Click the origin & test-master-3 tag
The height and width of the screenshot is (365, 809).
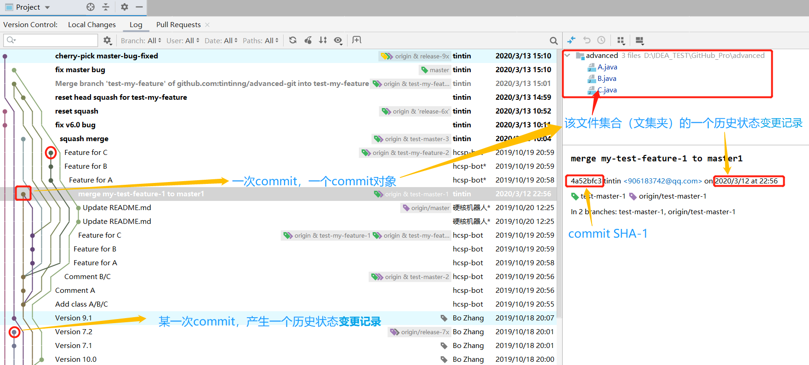(x=411, y=139)
